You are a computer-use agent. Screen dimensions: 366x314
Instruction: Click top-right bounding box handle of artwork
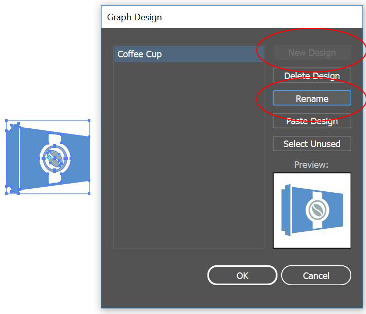[89, 121]
